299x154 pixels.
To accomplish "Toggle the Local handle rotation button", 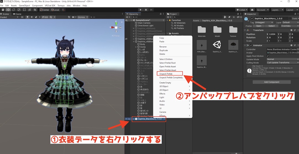I will (55, 10).
